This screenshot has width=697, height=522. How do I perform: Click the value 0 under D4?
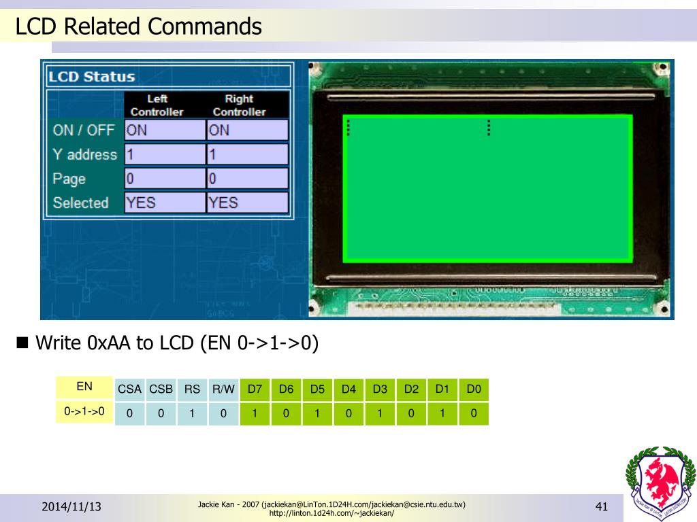[x=348, y=414]
